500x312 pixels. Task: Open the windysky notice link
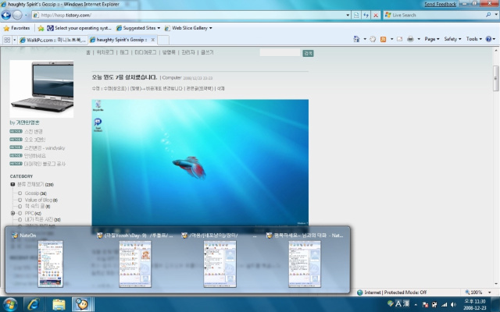pyautogui.click(x=45, y=147)
